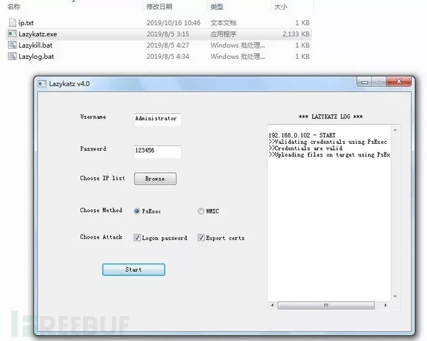
Task: Select the Lazykill.bat file icon
Action: [12, 45]
